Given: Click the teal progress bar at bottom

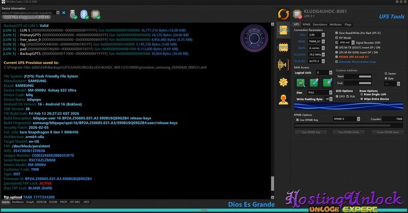Looking at the screenshot, I should tap(204, 210).
